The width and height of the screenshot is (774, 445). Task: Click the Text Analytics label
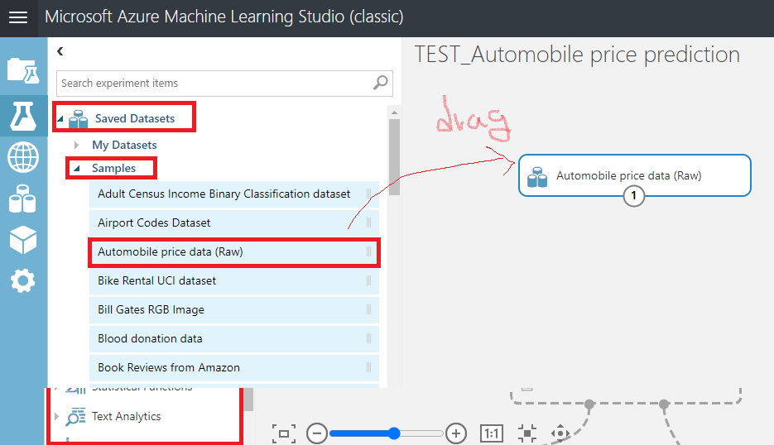pyautogui.click(x=127, y=416)
